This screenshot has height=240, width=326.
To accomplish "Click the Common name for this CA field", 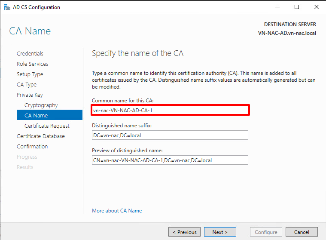I will pyautogui.click(x=170, y=110).
